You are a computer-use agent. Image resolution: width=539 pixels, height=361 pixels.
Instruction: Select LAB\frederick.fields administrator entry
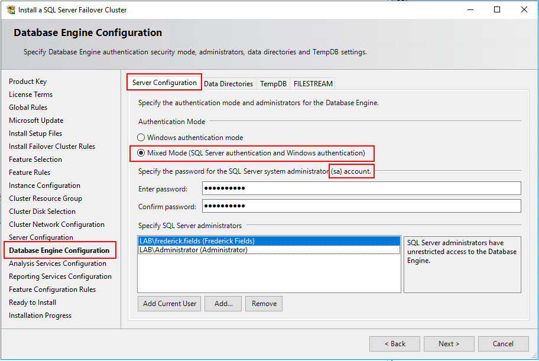coord(269,241)
